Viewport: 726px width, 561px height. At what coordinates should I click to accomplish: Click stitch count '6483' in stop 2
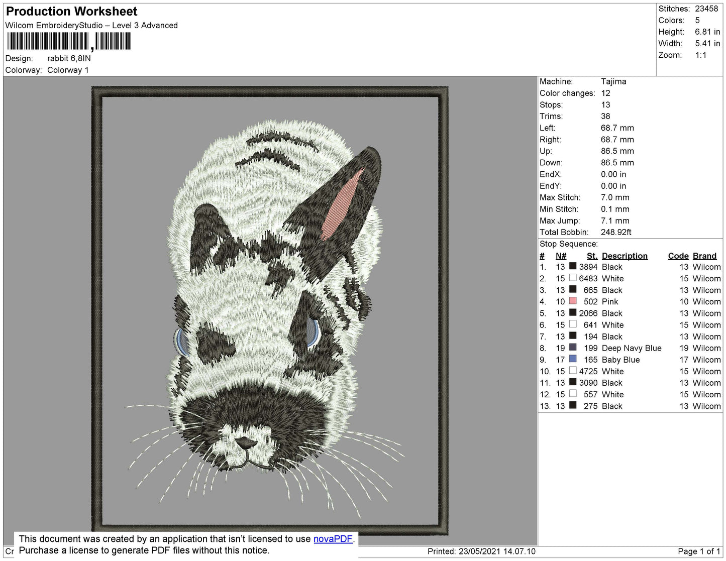pos(588,278)
